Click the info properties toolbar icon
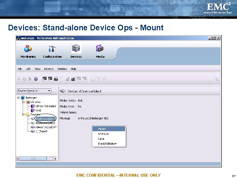Image resolution: width=237 pixels, height=178 pixels. [24, 79]
